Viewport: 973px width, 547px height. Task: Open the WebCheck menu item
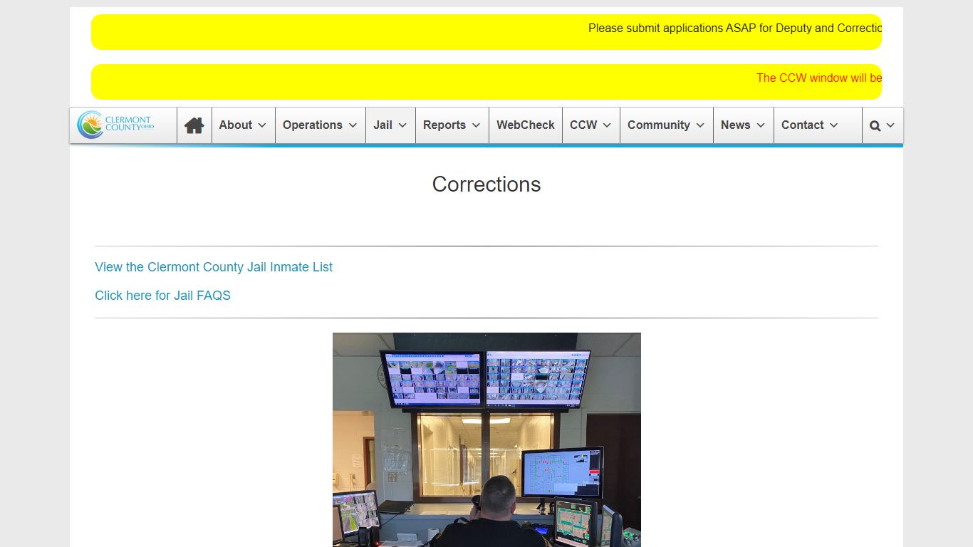[x=526, y=125]
